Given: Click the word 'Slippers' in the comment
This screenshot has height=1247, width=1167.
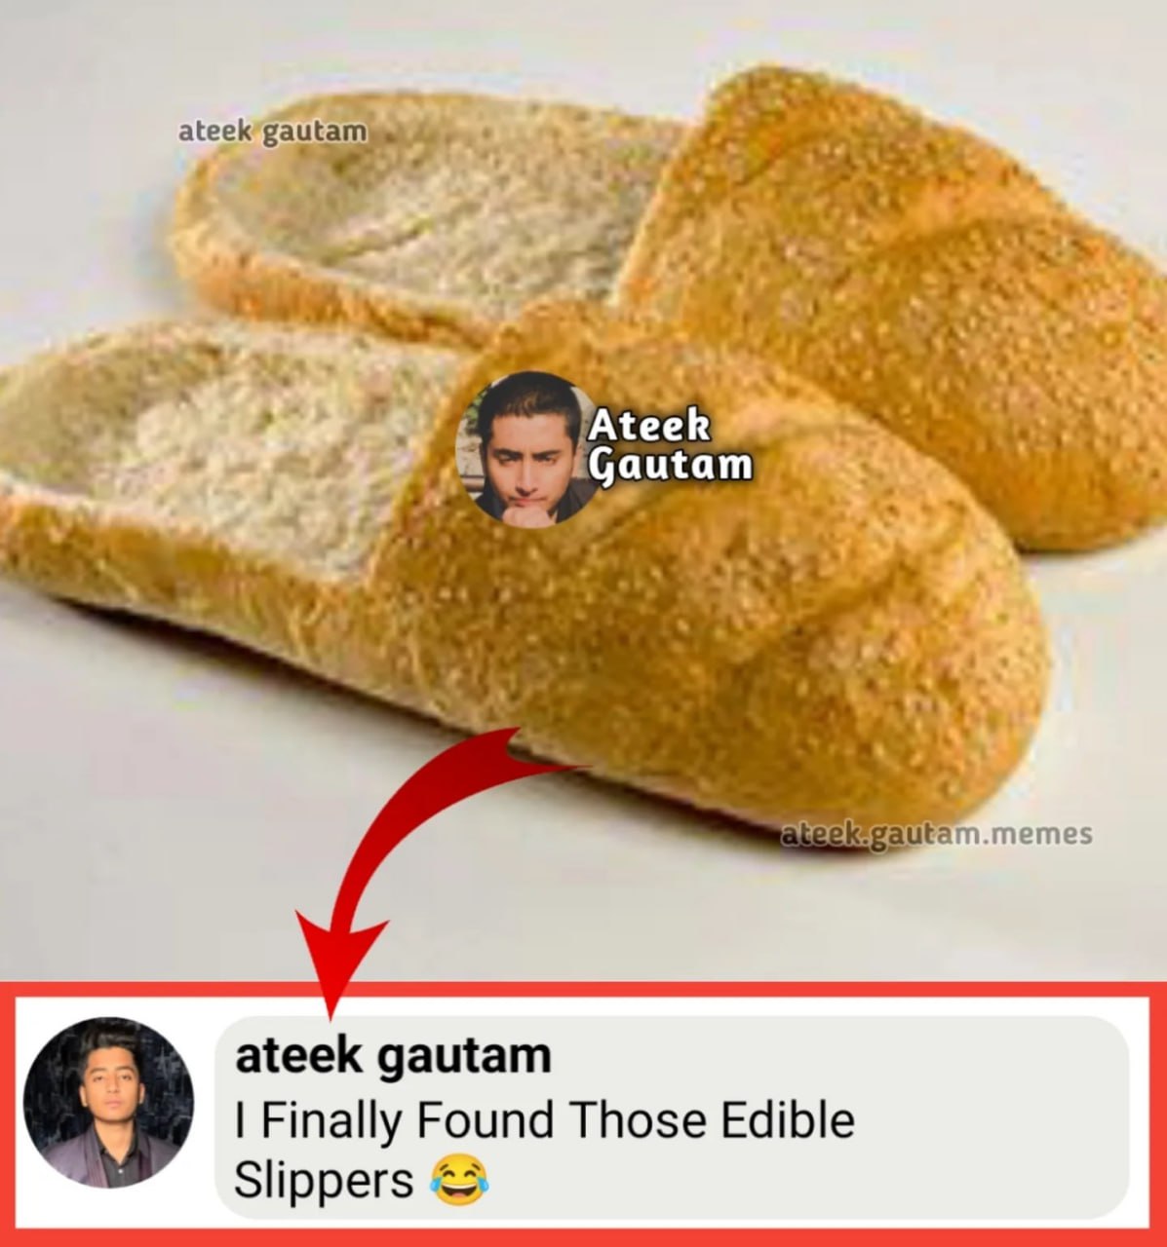Looking at the screenshot, I should [324, 1181].
